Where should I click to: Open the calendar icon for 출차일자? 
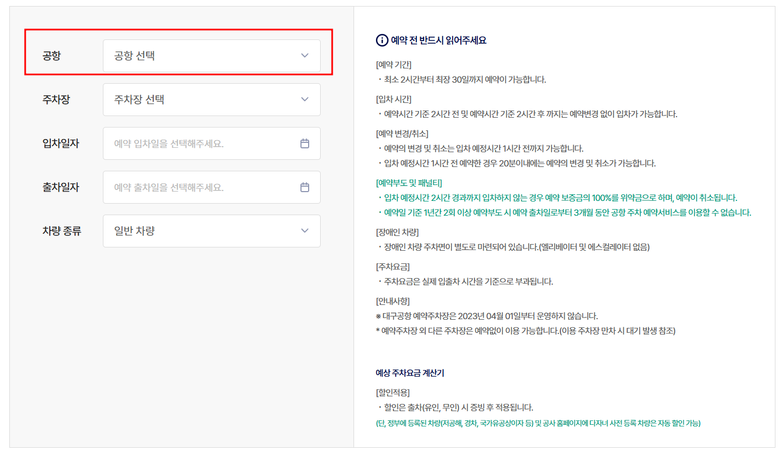(x=305, y=187)
